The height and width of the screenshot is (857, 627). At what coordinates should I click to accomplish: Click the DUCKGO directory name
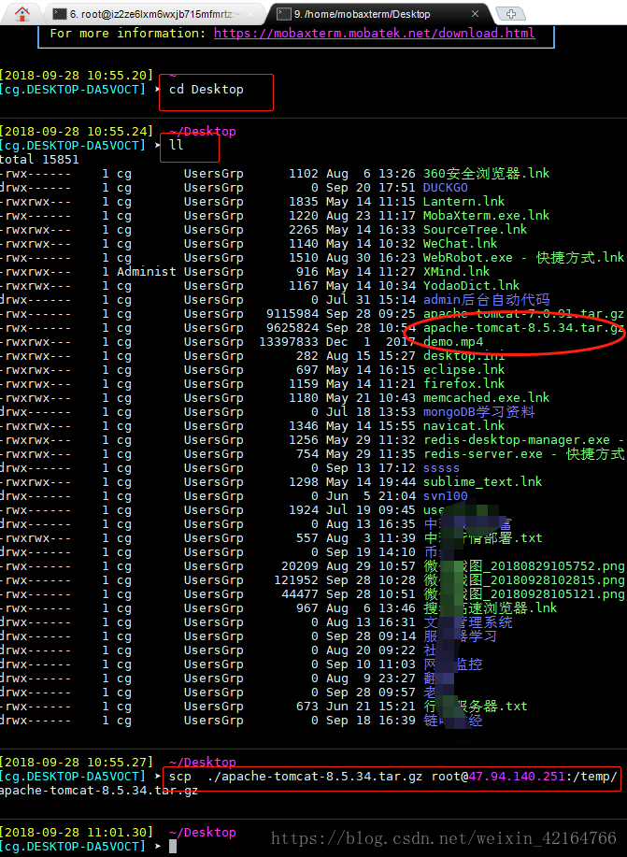[446, 188]
